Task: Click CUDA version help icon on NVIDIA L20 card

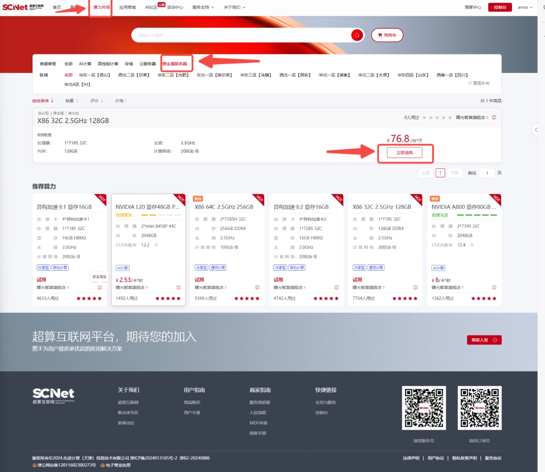Action: (156, 245)
